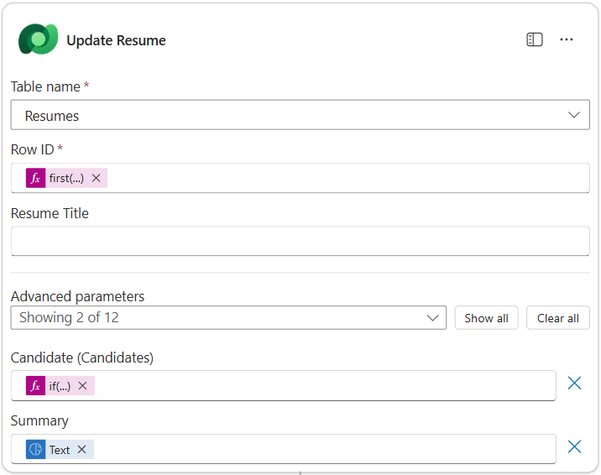This screenshot has width=601, height=475.
Task: Delete the Summary parameter
Action: tap(574, 447)
